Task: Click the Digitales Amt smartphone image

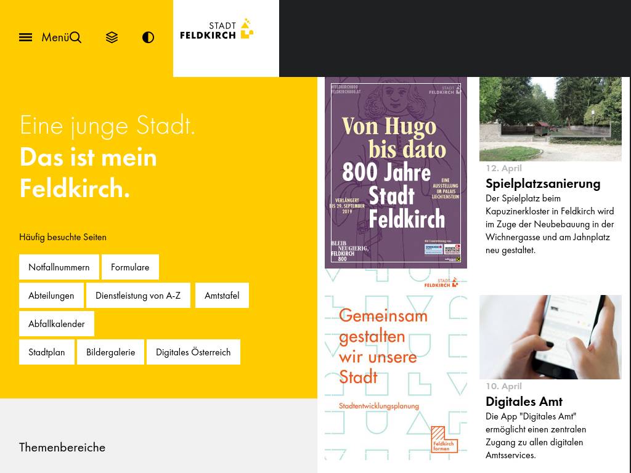Action: [x=550, y=337]
